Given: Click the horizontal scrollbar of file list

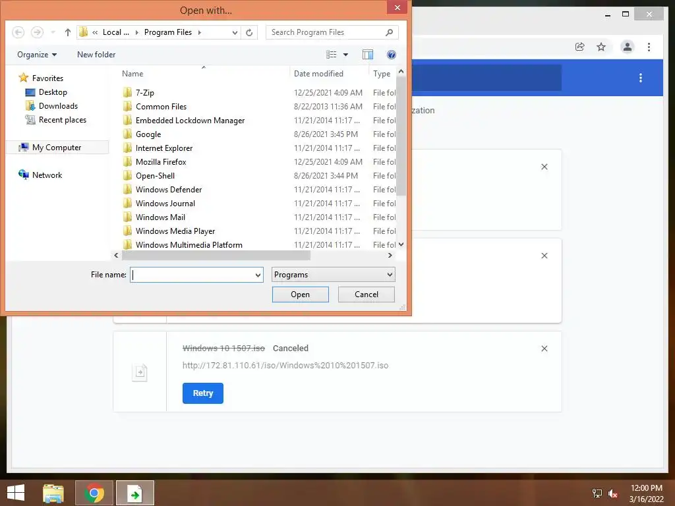Looking at the screenshot, I should (216, 255).
